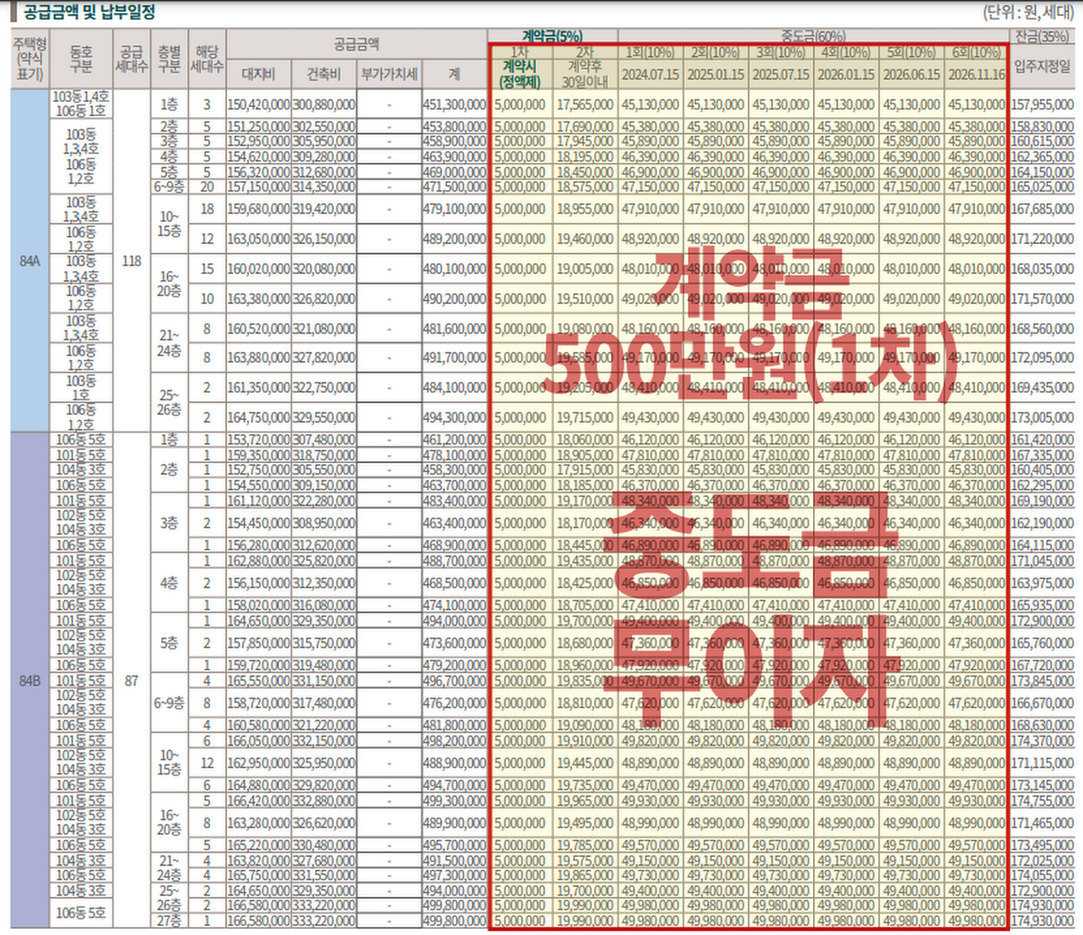The height and width of the screenshot is (935, 1083).
Task: Click second deposit '18,575,000'
Action: click(x=585, y=187)
